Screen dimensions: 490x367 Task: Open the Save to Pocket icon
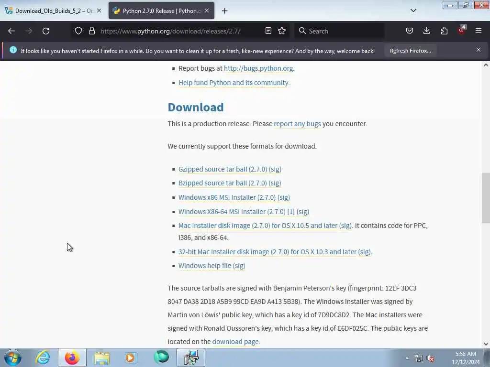(410, 31)
